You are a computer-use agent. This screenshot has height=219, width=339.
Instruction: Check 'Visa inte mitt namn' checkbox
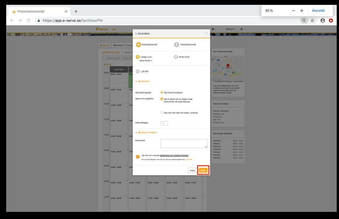(x=162, y=113)
